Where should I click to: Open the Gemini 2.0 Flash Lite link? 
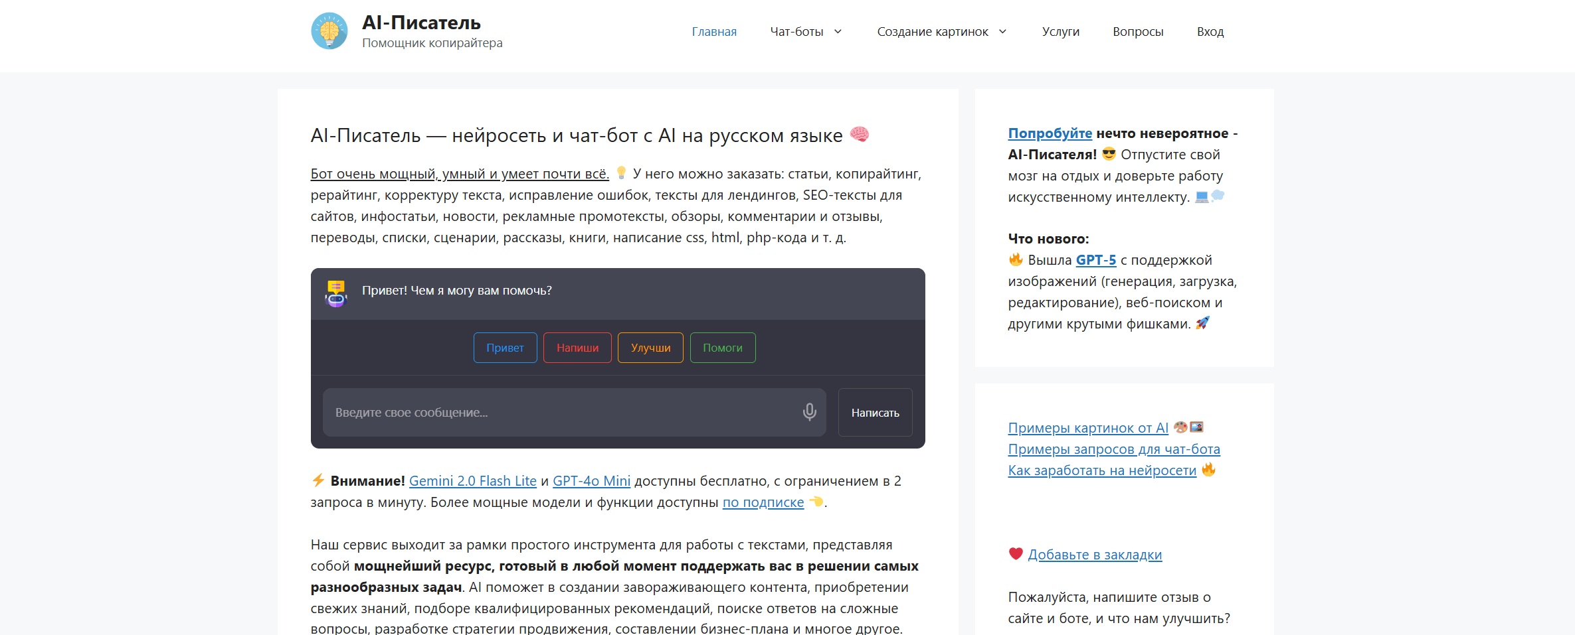pos(472,481)
